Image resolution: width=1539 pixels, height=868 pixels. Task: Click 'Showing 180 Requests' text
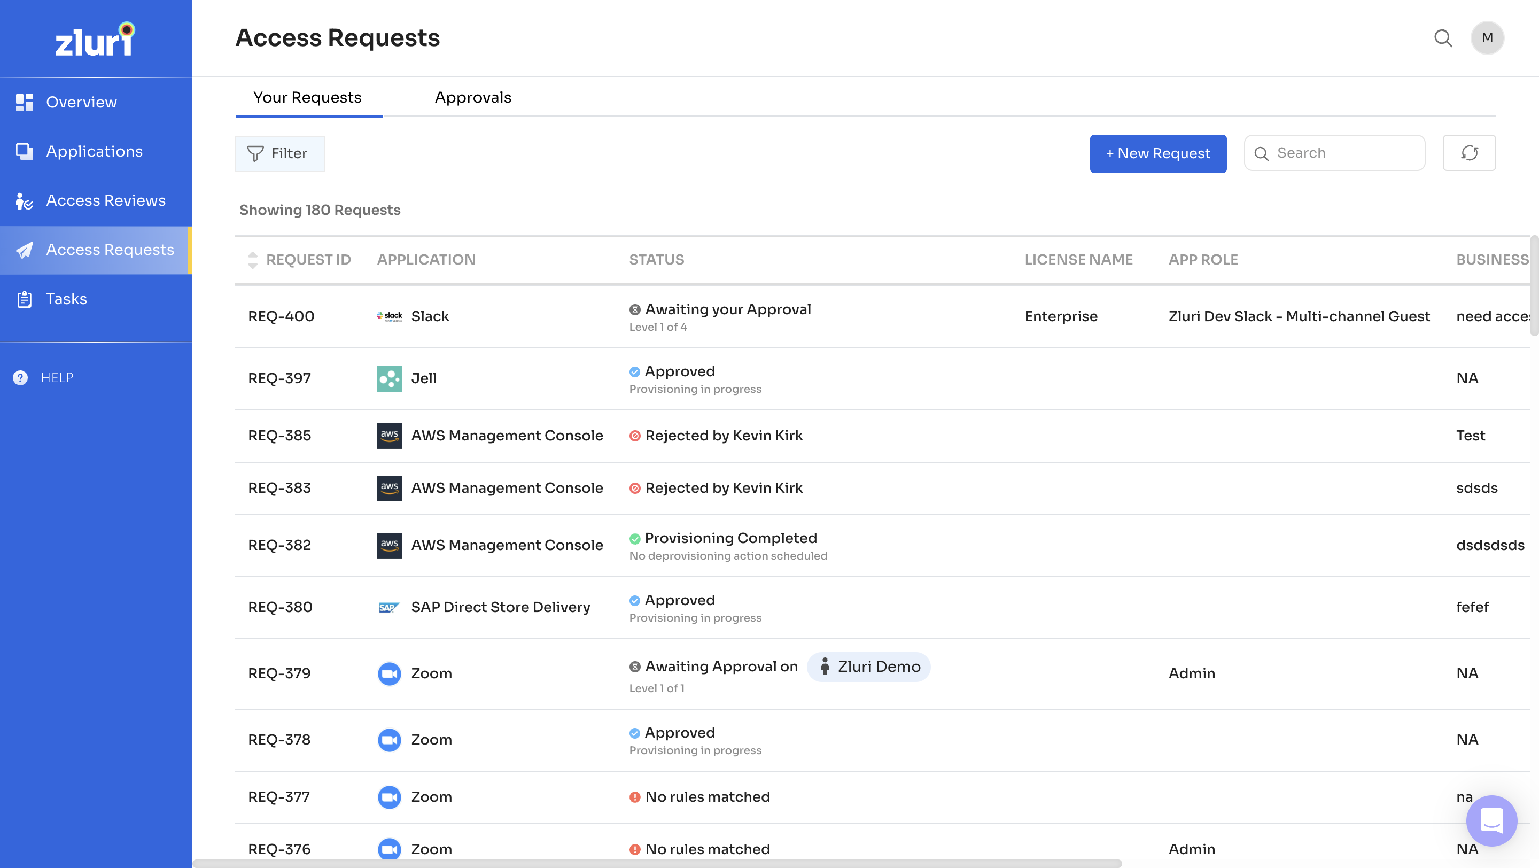320,210
